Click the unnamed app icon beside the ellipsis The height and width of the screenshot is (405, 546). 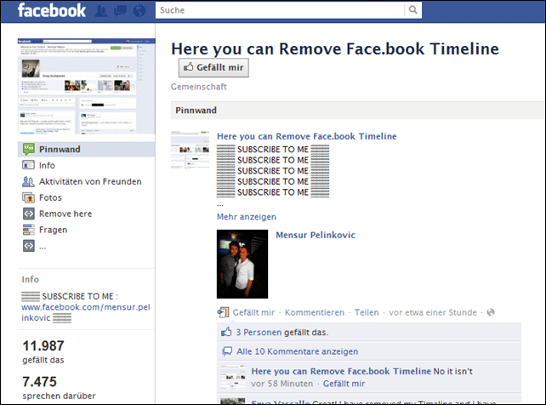(x=29, y=246)
